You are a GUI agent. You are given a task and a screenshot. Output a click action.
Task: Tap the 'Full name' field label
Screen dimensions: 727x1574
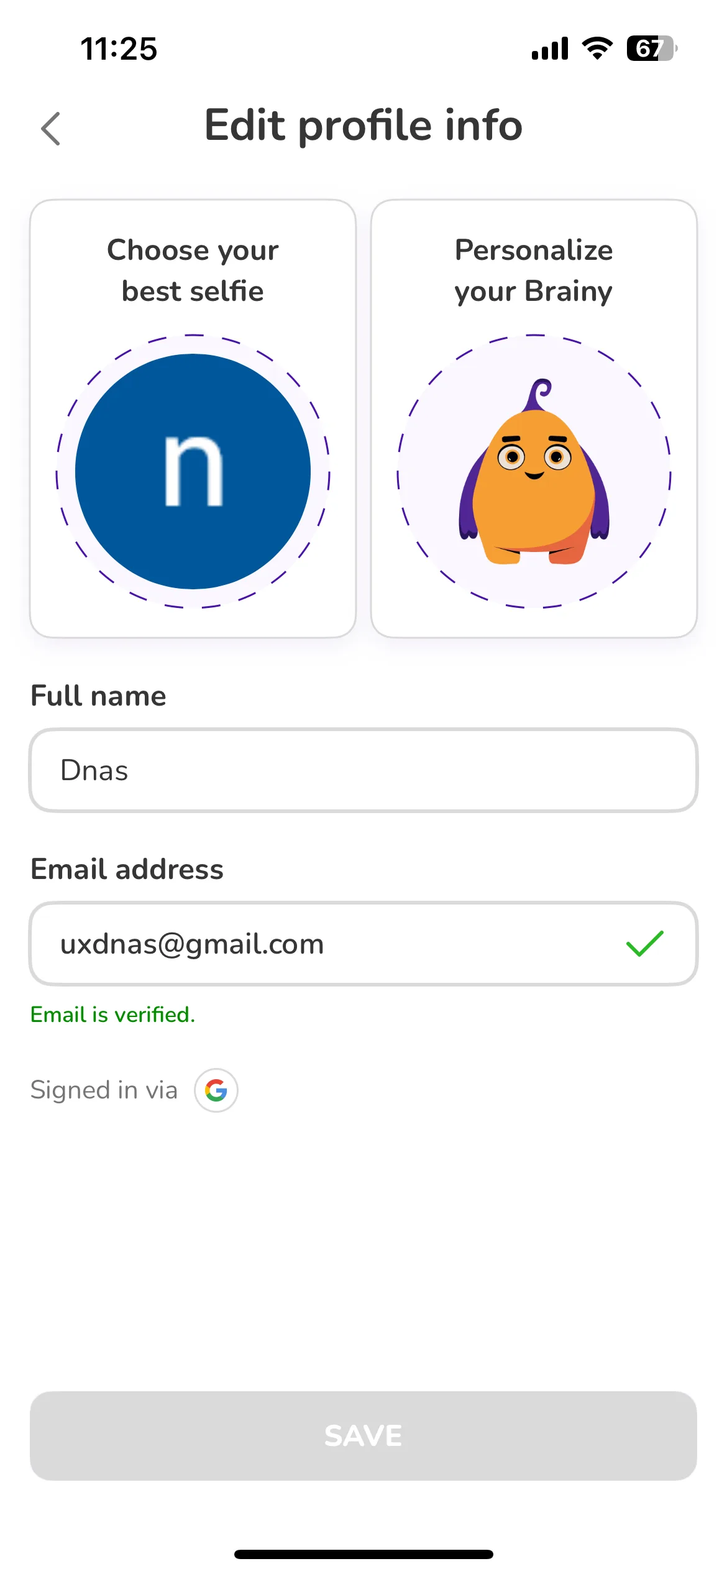pyautogui.click(x=98, y=696)
